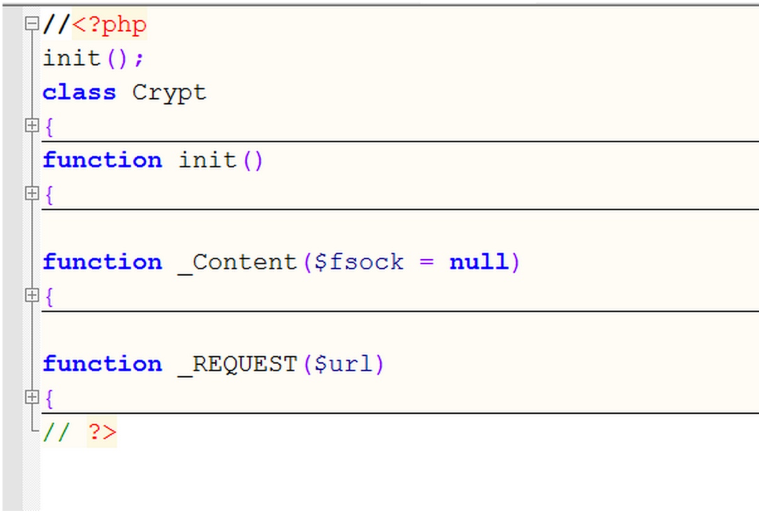Click the equals sign after $fsock
Image resolution: width=759 pixels, height=512 pixels.
point(427,263)
